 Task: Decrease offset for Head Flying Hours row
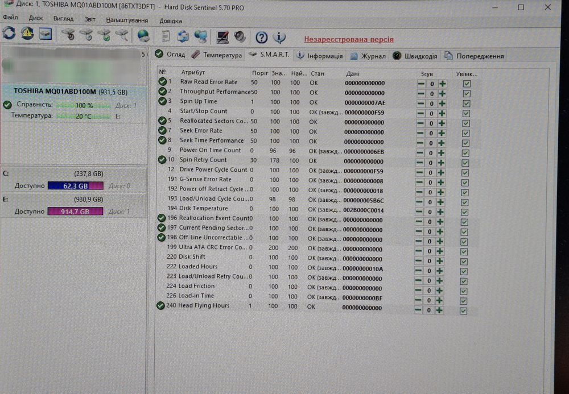tap(418, 310)
